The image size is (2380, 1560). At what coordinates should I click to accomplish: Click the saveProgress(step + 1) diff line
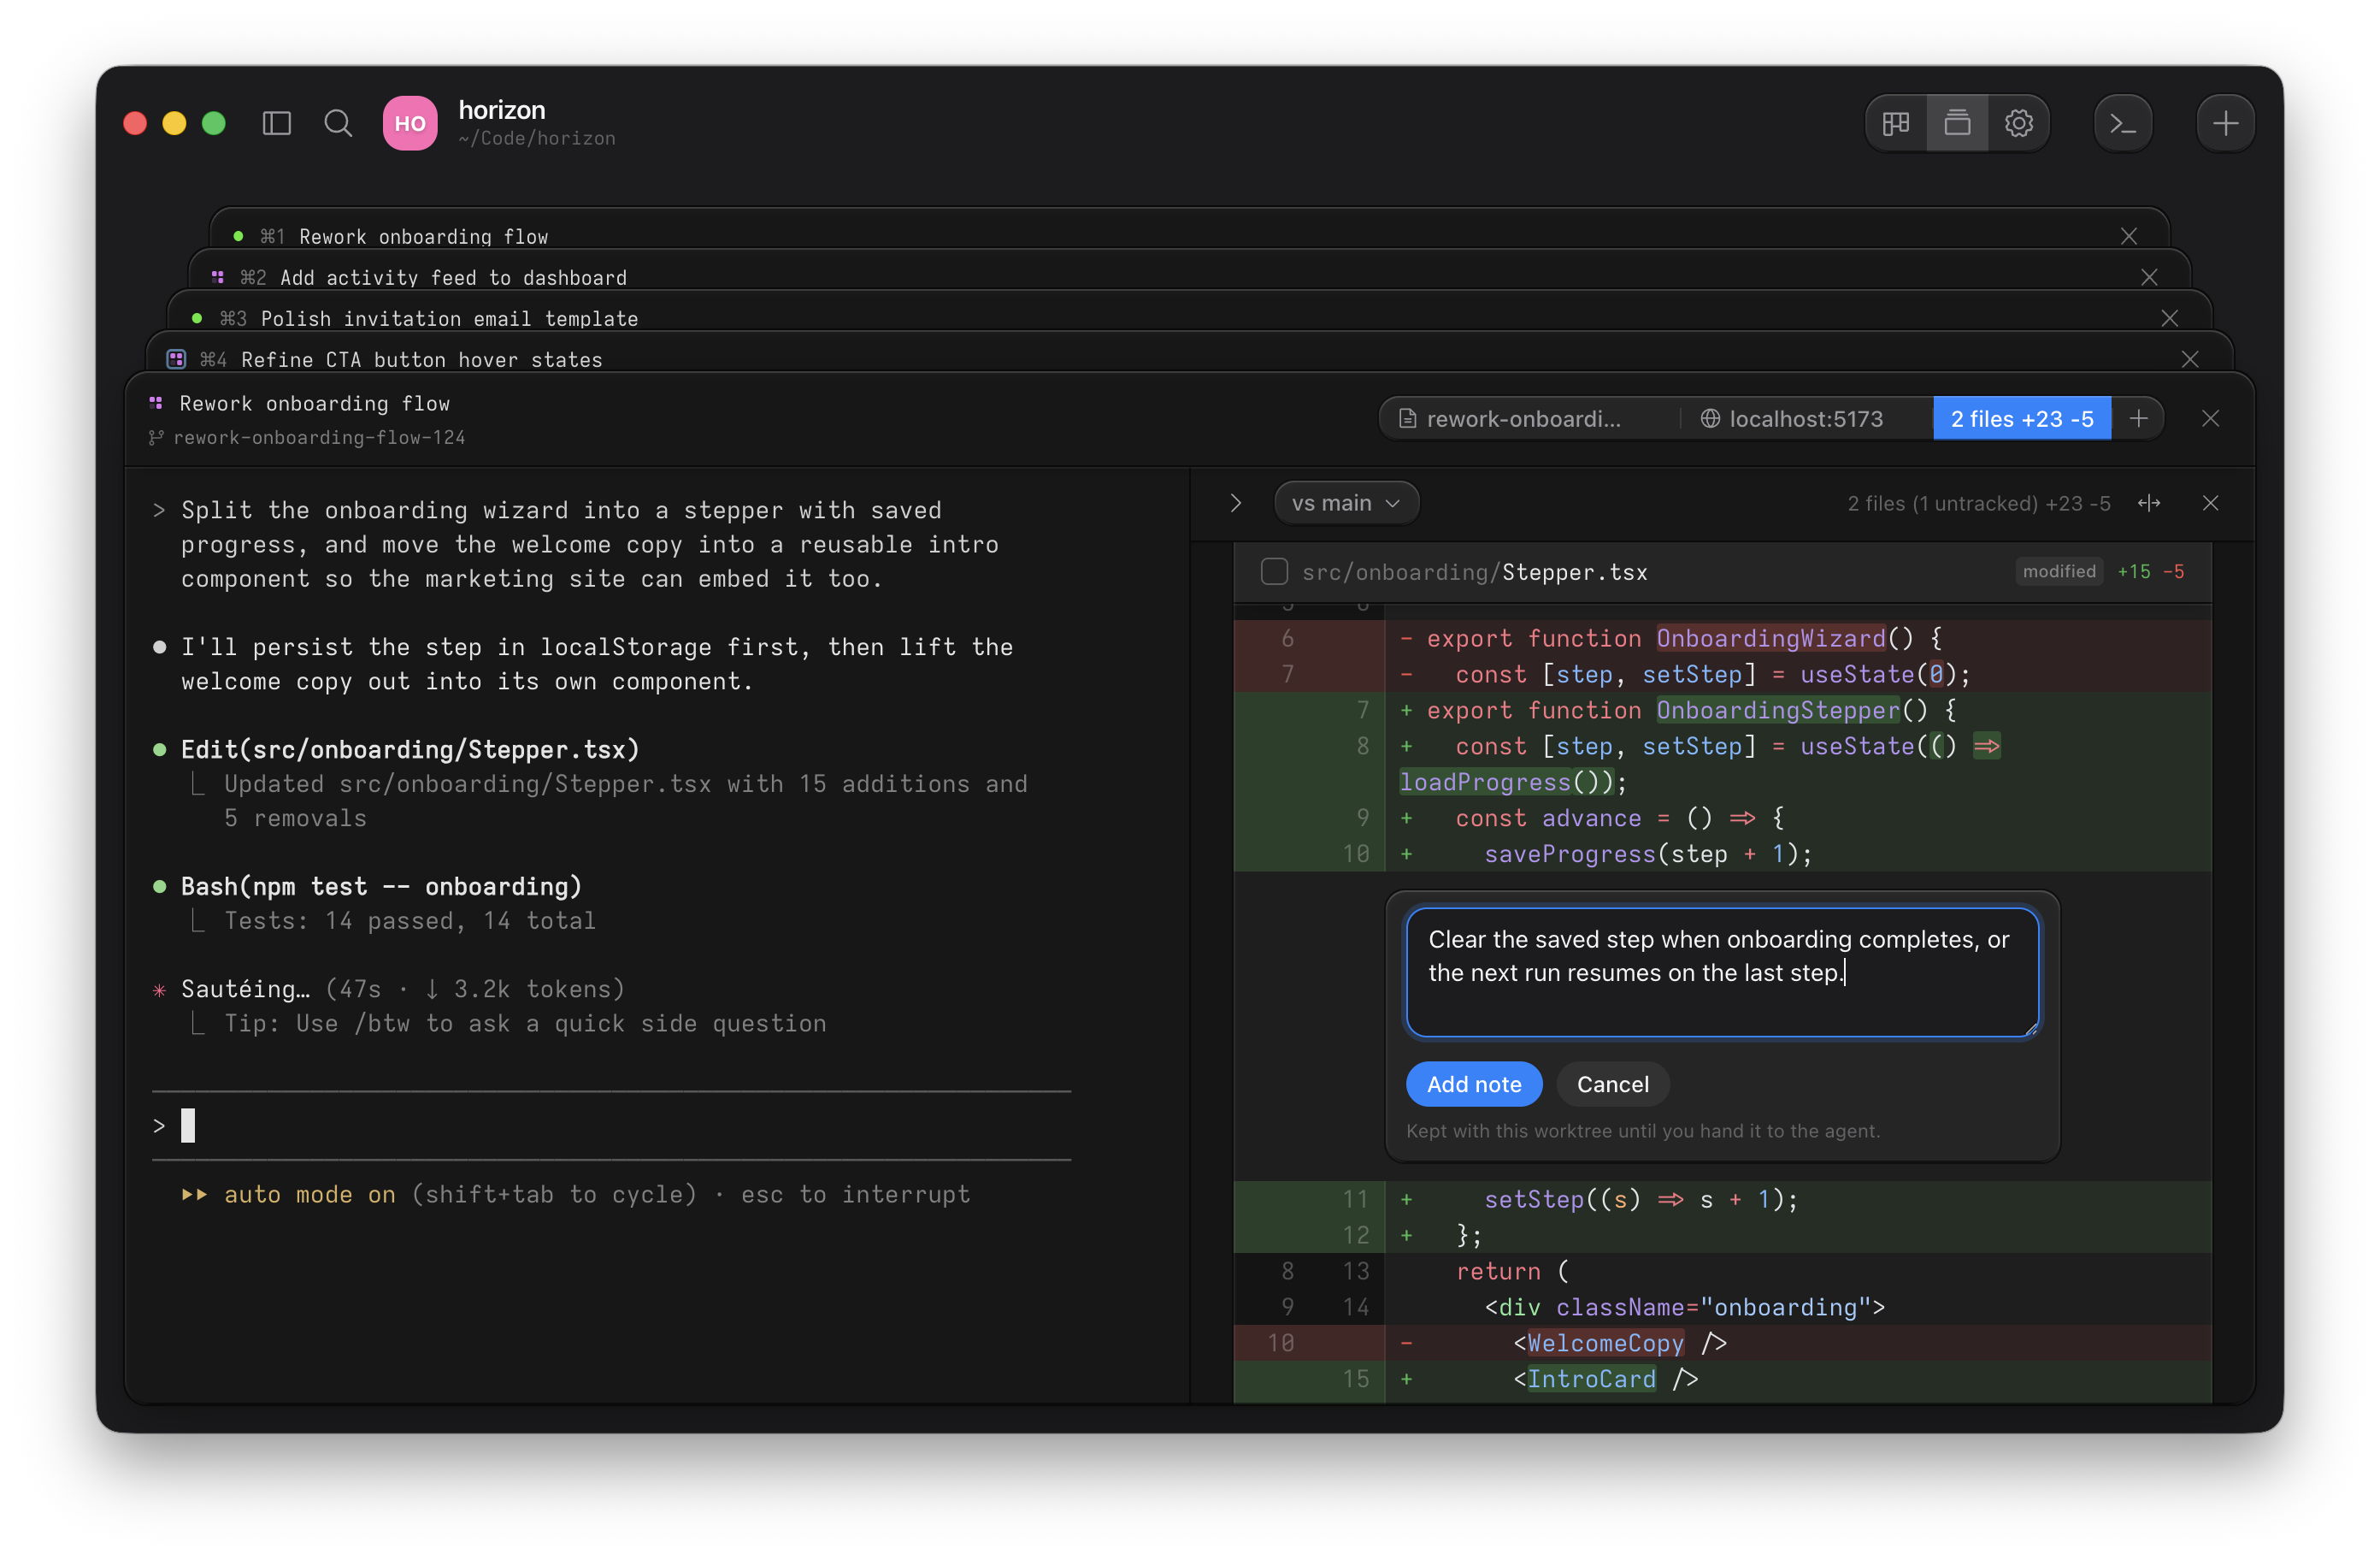(1722, 854)
